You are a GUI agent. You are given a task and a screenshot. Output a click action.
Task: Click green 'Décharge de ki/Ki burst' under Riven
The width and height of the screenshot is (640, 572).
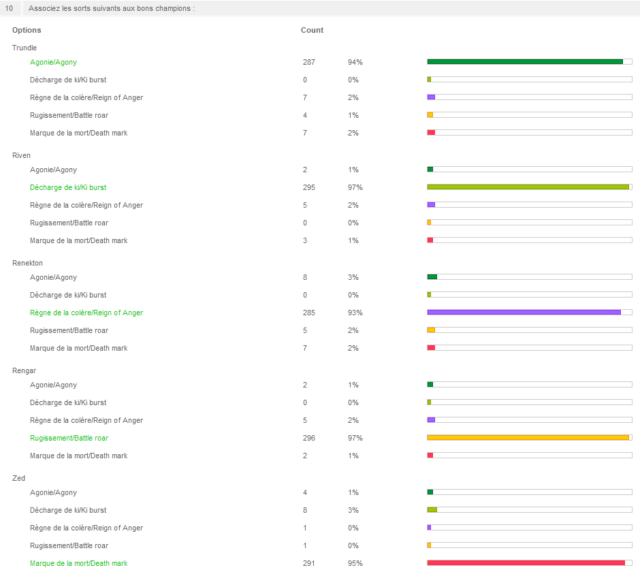point(68,187)
